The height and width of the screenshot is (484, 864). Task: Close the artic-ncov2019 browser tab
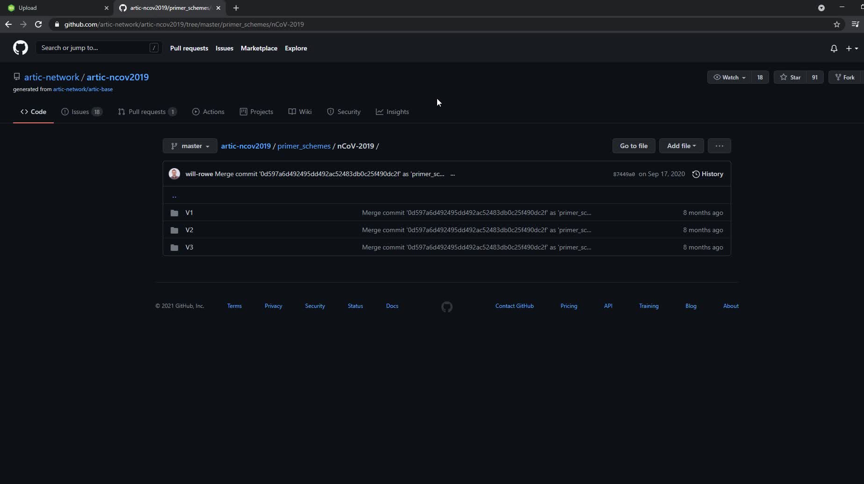tap(218, 8)
